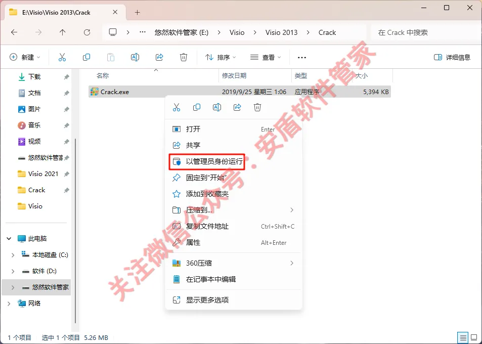
Task: Toggle the 详细信息 details pane
Action: (452, 57)
